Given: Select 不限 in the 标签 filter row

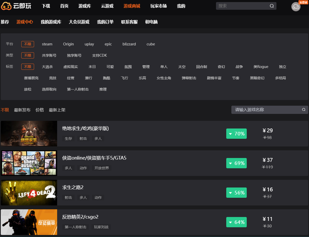Looking at the screenshot, I should (28, 67).
